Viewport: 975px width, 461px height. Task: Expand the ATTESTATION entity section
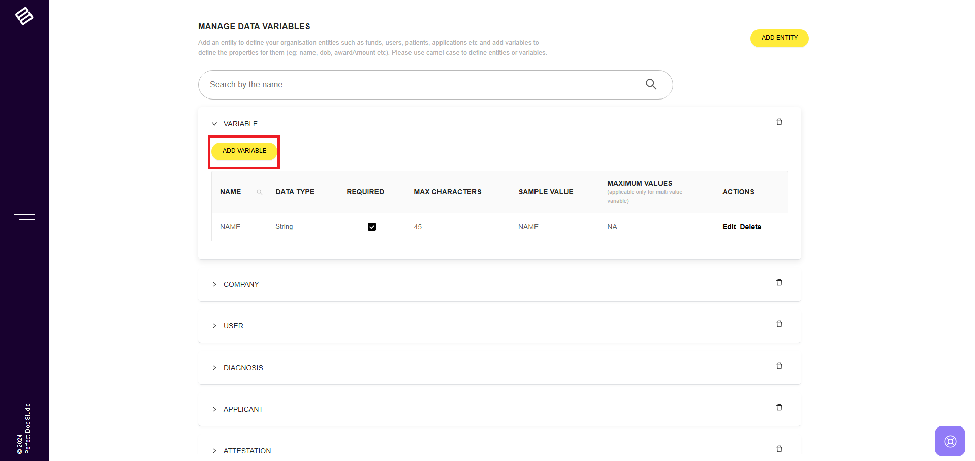(214, 451)
